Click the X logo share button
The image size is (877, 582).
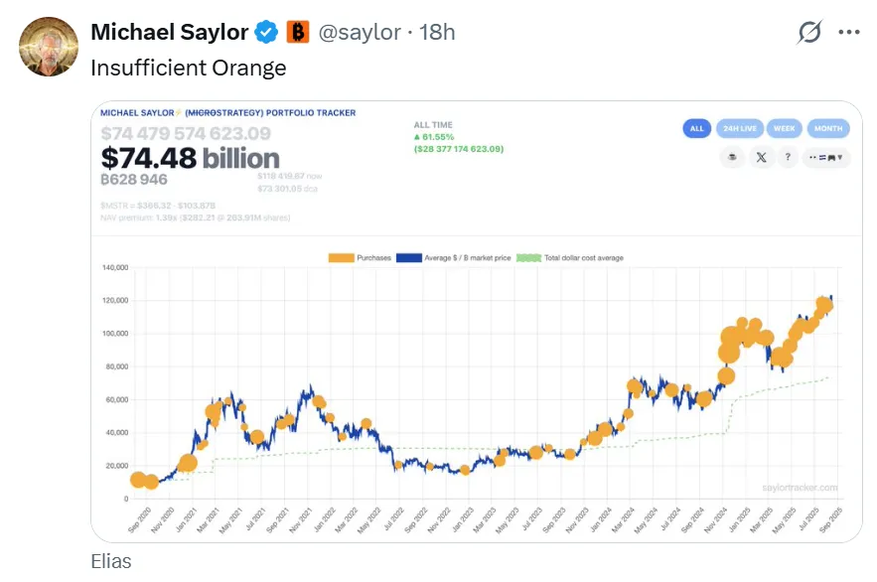[x=761, y=157]
